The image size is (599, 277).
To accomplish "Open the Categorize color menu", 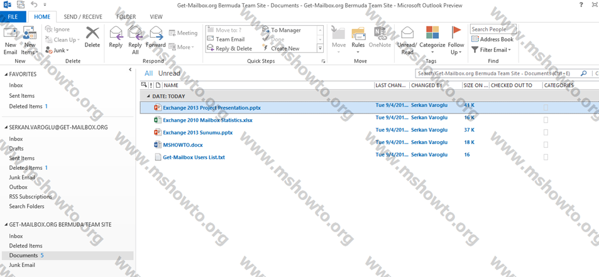I will click(x=432, y=40).
